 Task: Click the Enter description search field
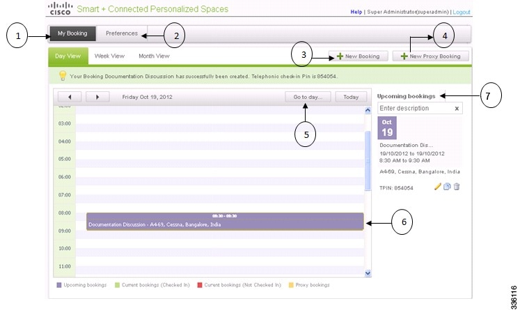[x=420, y=108]
